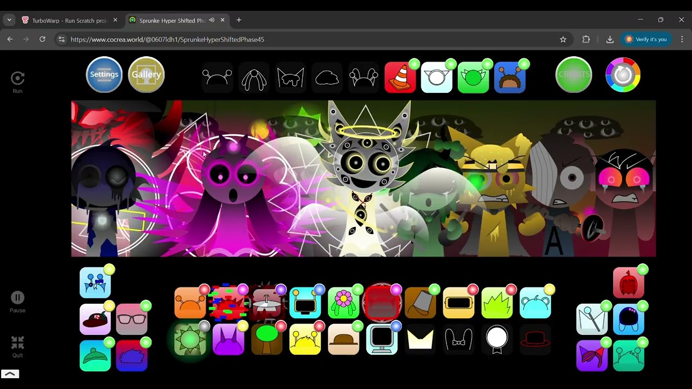Choose the traffic cone character icon
The image size is (692, 389).
401,77
